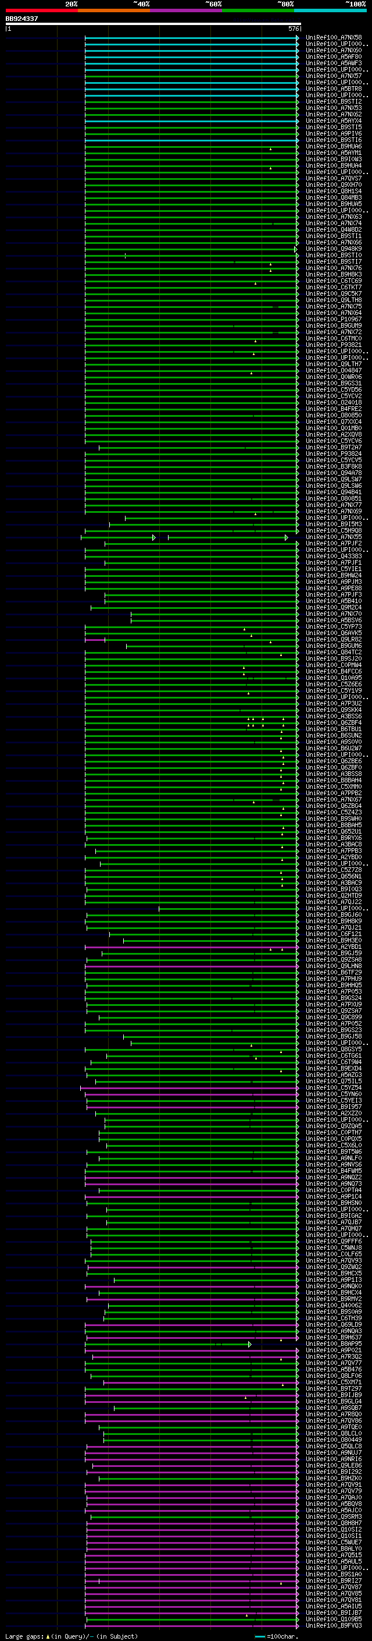Click the red 20% identity legend segment
The image size is (372, 1641).
coord(42,10)
